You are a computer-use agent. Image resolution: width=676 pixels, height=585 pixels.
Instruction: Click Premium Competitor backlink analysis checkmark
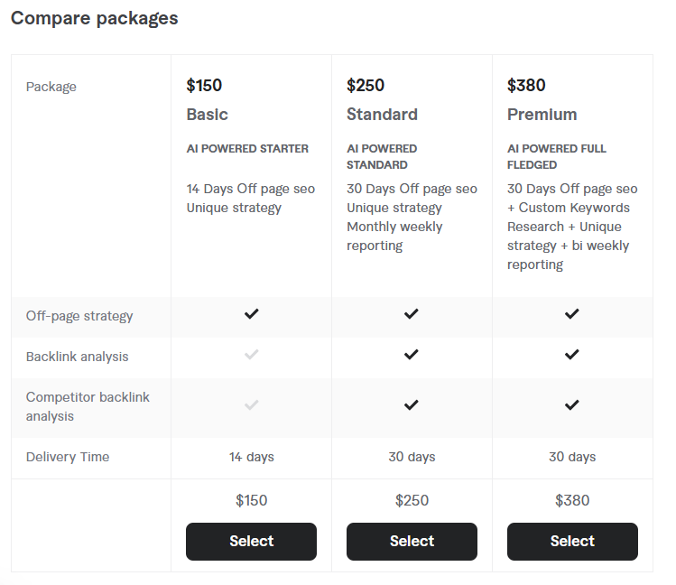(x=571, y=404)
